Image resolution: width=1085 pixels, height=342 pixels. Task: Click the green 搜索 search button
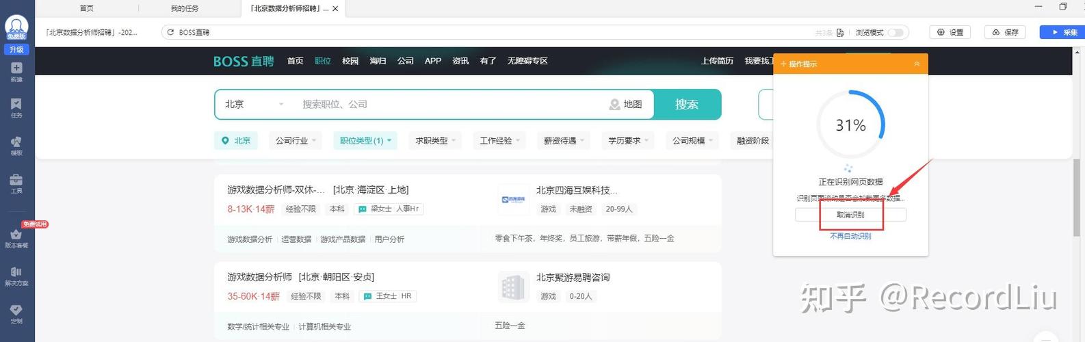[x=687, y=104]
